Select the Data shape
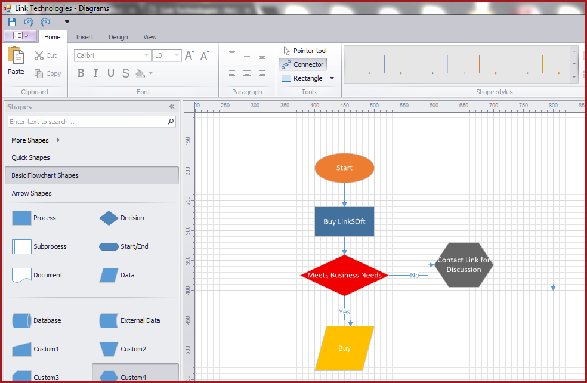This screenshot has height=383, width=587. coord(117,275)
